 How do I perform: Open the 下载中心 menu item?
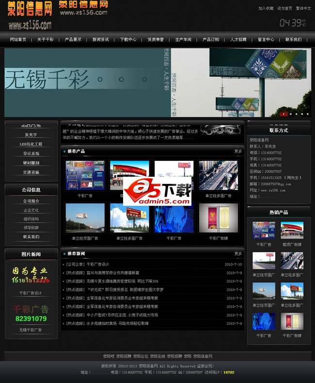(x=128, y=40)
